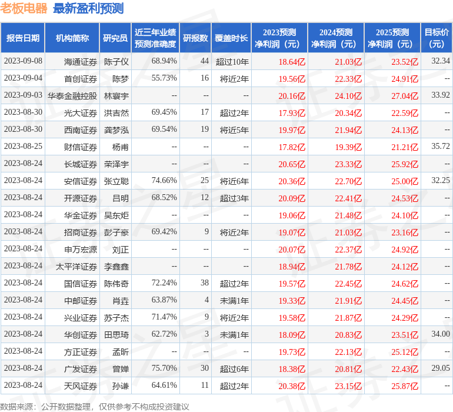Click accuracy value 75.70%
This screenshot has height=412, width=453.
point(164,368)
